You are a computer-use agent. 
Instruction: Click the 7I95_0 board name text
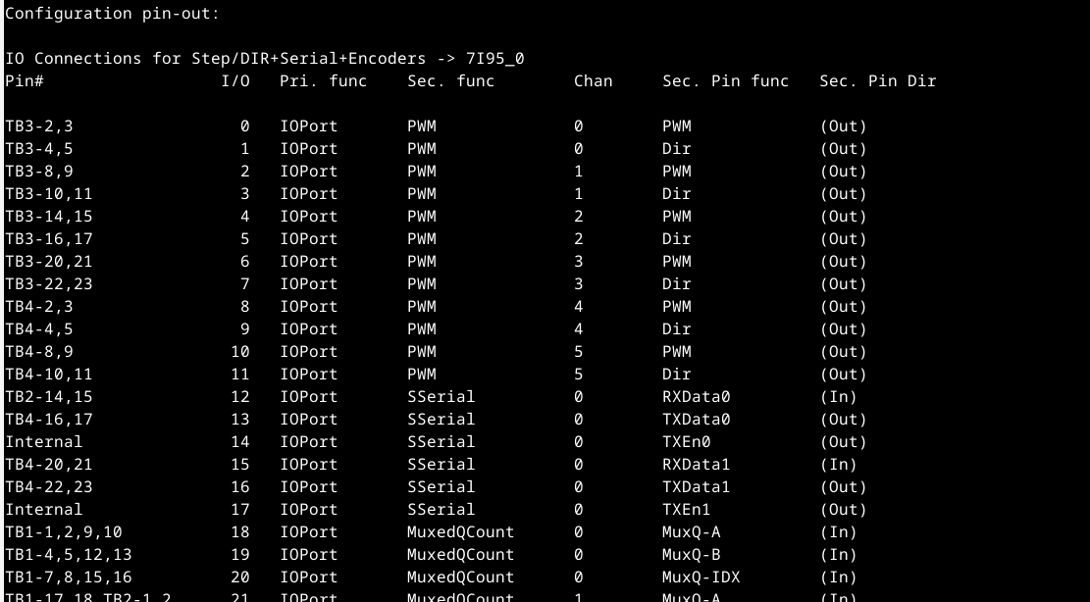(x=494, y=59)
